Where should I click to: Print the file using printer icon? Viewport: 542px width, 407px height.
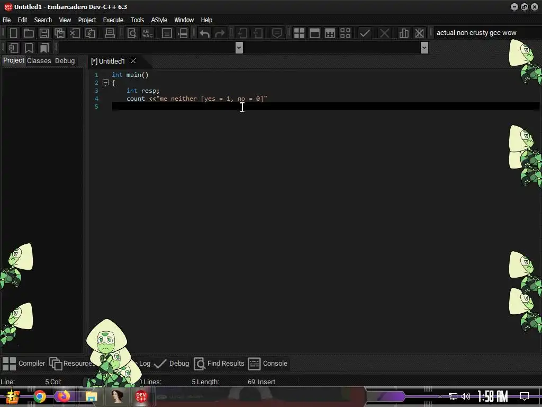pyautogui.click(x=110, y=33)
